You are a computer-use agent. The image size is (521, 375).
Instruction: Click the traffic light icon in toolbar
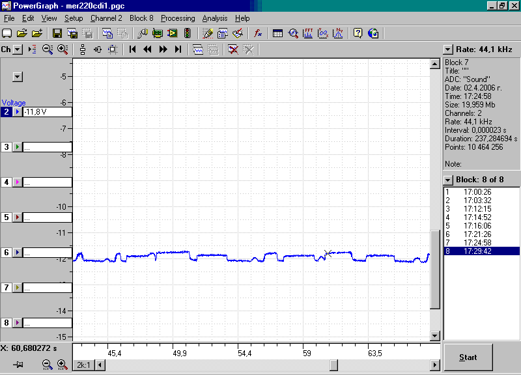click(x=188, y=33)
